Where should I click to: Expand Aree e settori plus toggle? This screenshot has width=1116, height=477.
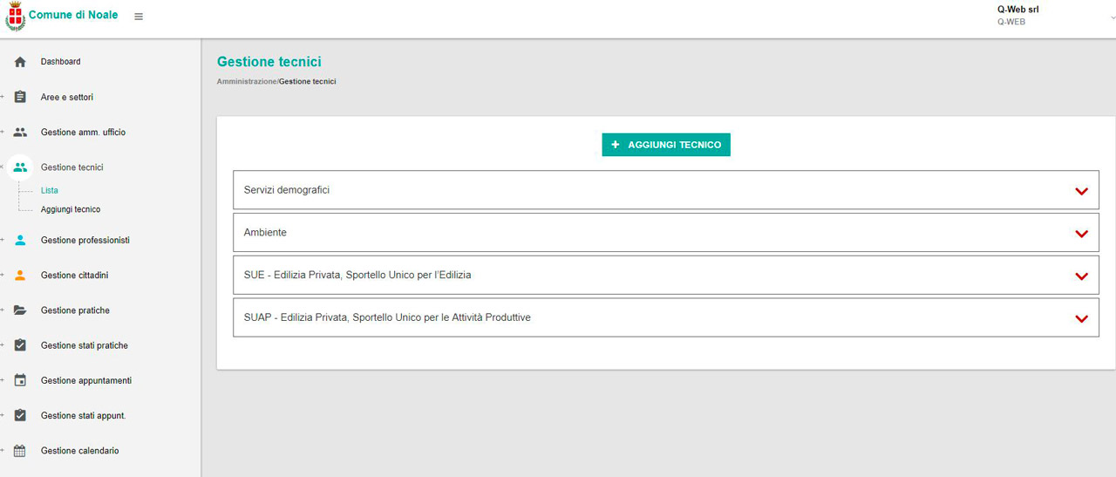coord(3,97)
